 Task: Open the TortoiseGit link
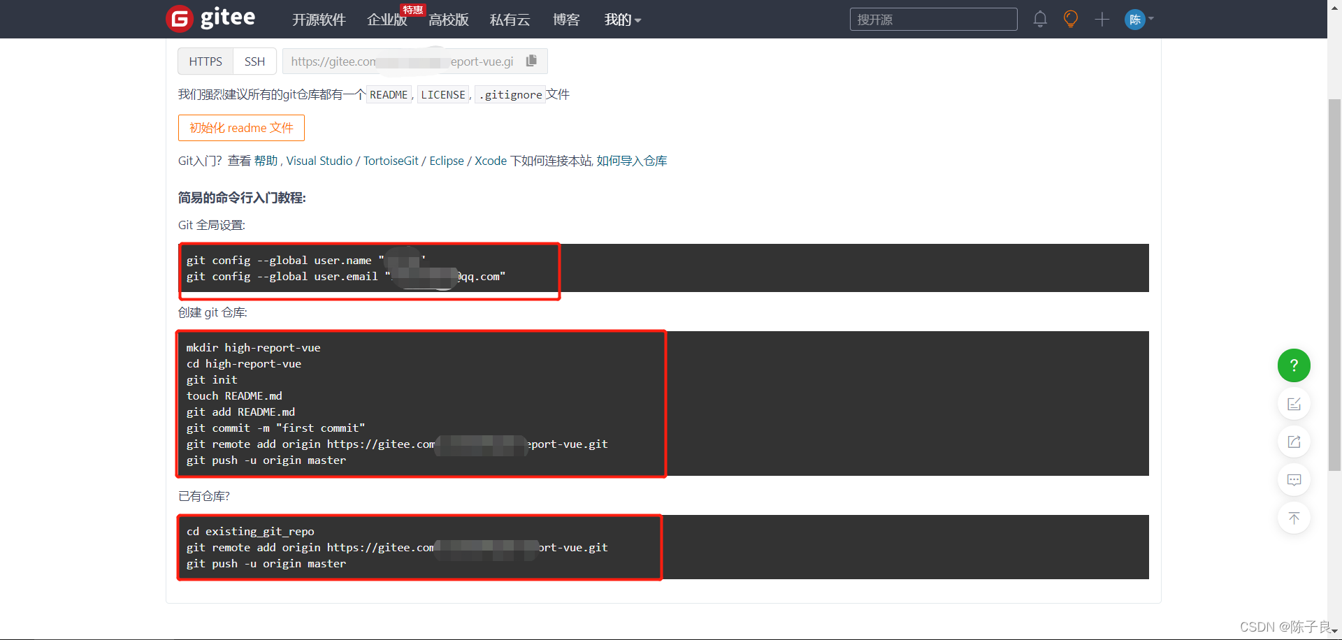[x=391, y=161]
